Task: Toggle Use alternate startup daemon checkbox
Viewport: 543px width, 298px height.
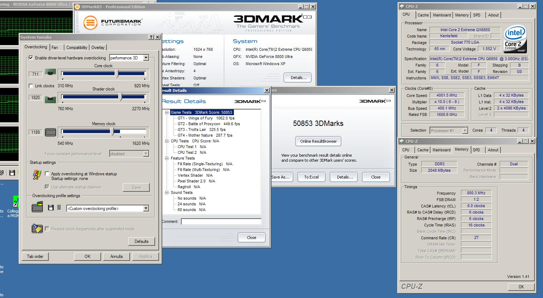Action: pos(47,187)
